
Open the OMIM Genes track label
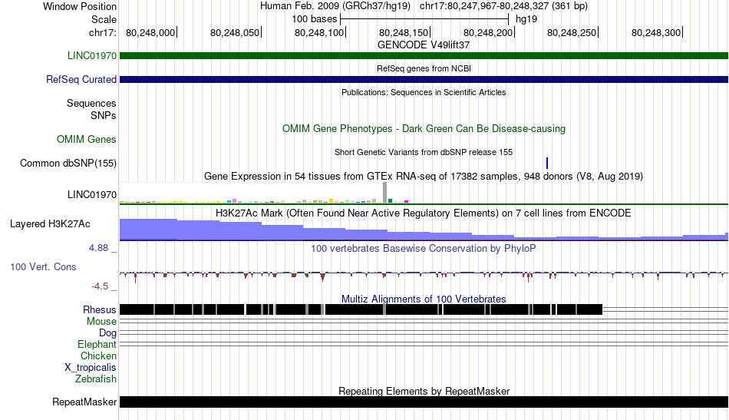[x=86, y=140]
